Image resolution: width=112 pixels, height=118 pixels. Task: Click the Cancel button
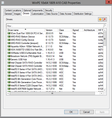[87, 112]
